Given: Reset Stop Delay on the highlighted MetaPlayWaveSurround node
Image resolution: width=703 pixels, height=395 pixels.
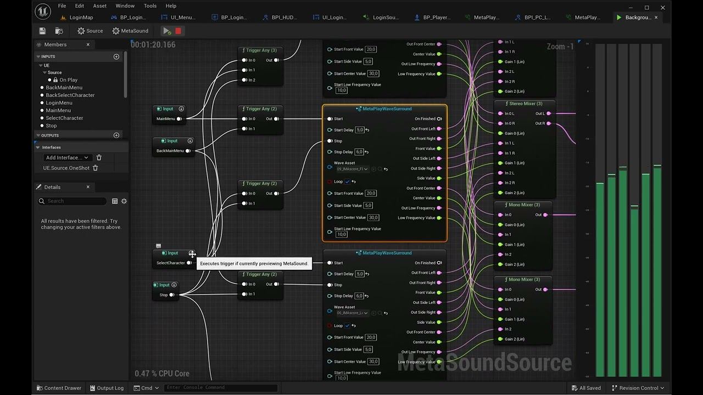Looking at the screenshot, I should coord(367,152).
